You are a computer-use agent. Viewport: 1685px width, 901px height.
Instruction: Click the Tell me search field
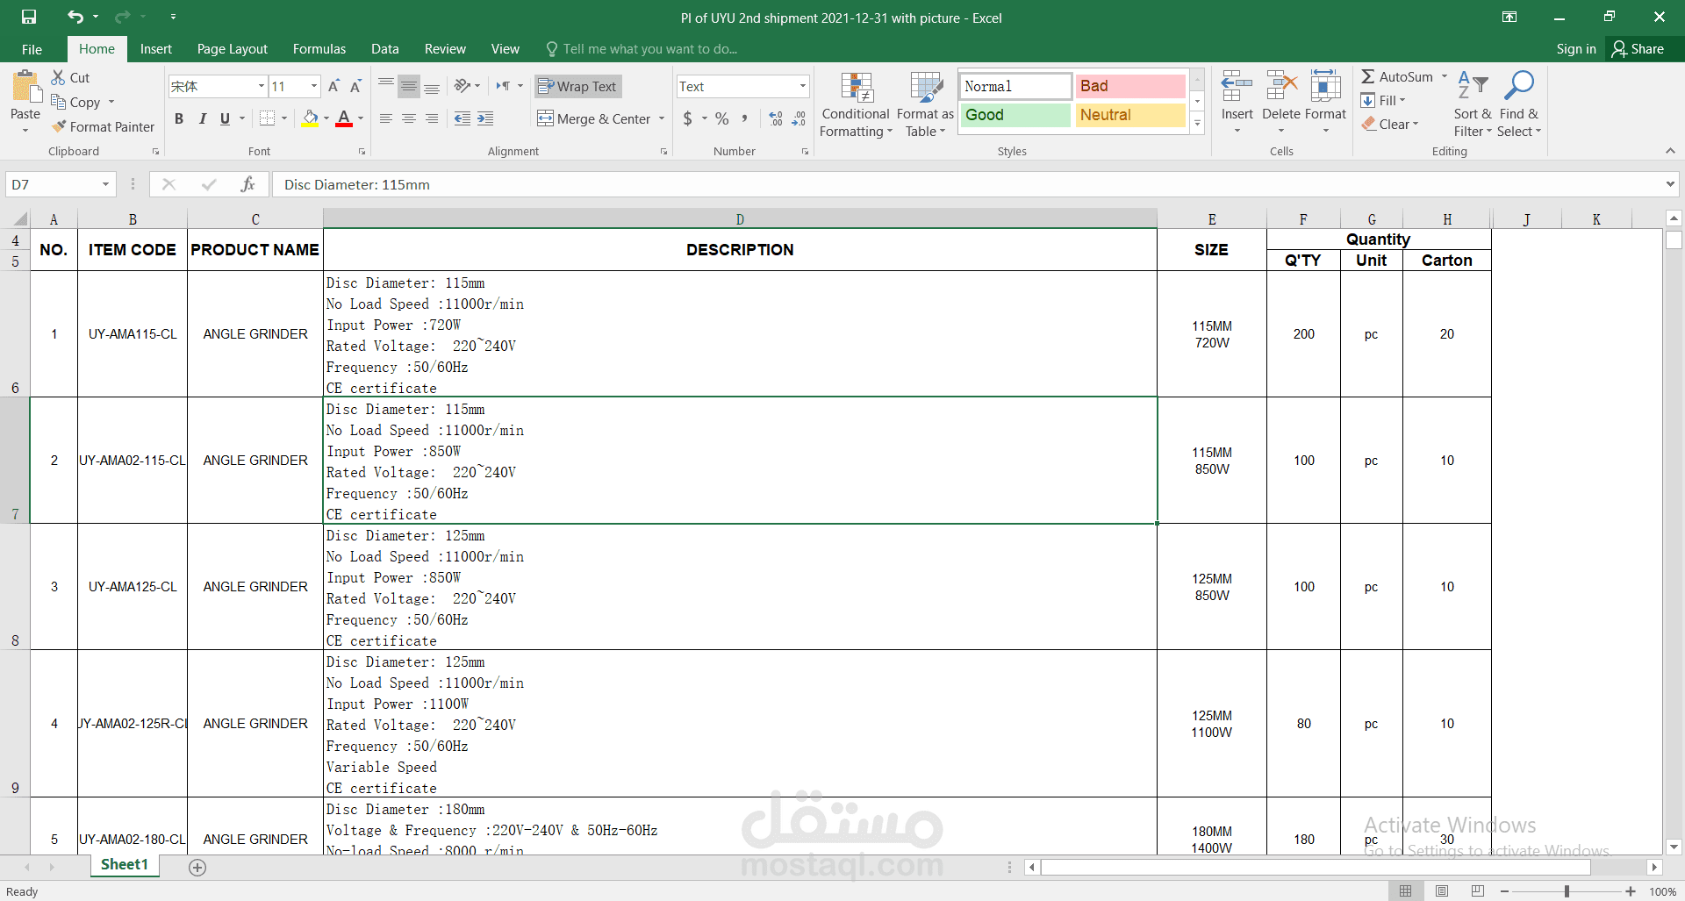tap(641, 49)
